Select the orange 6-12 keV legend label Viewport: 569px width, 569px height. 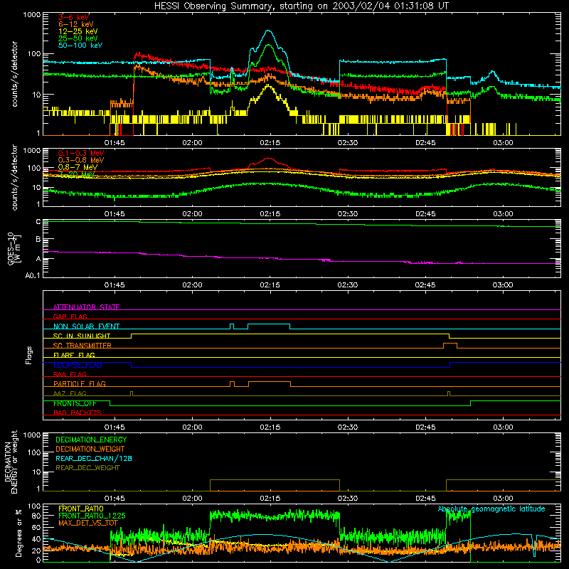pos(76,24)
